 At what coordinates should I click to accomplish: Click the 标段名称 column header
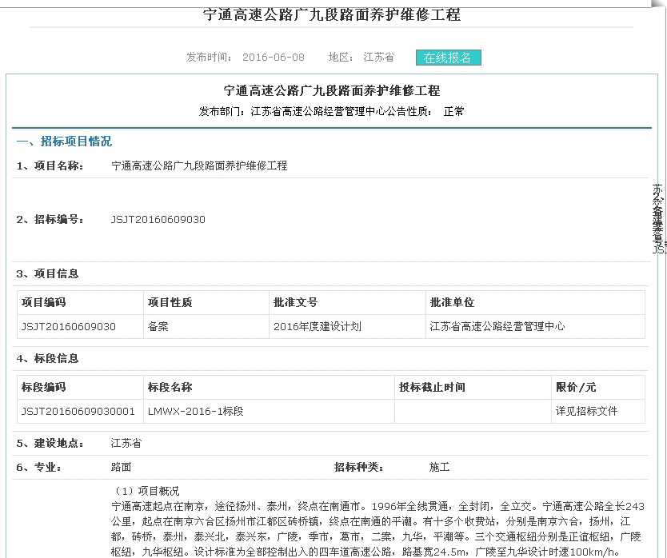tap(269, 387)
